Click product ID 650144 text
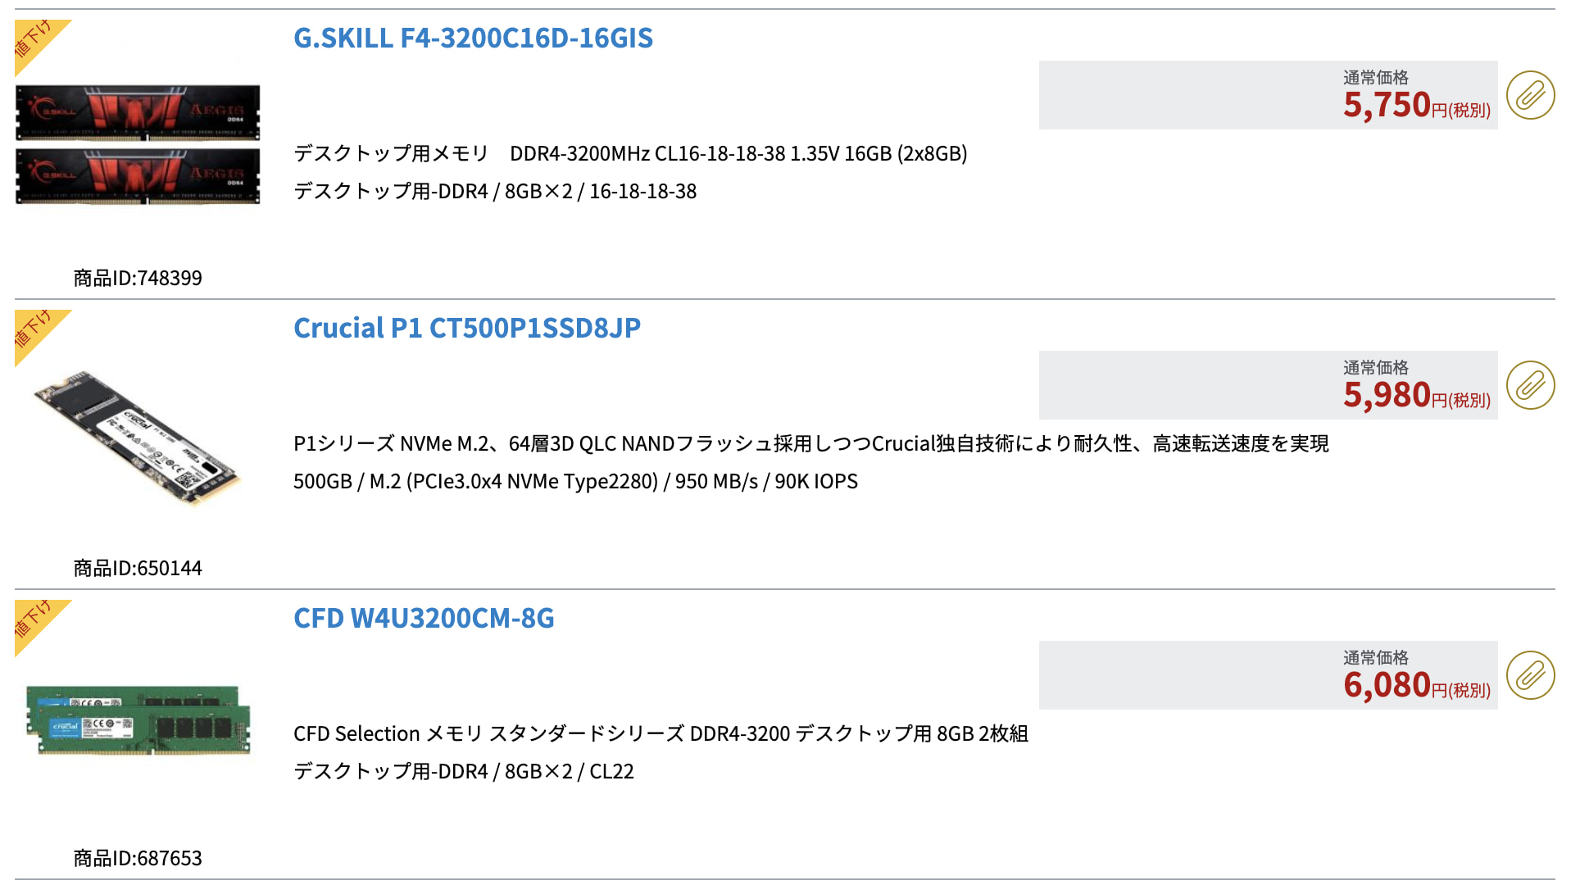Screen dimensions: 1580x885 tap(138, 568)
